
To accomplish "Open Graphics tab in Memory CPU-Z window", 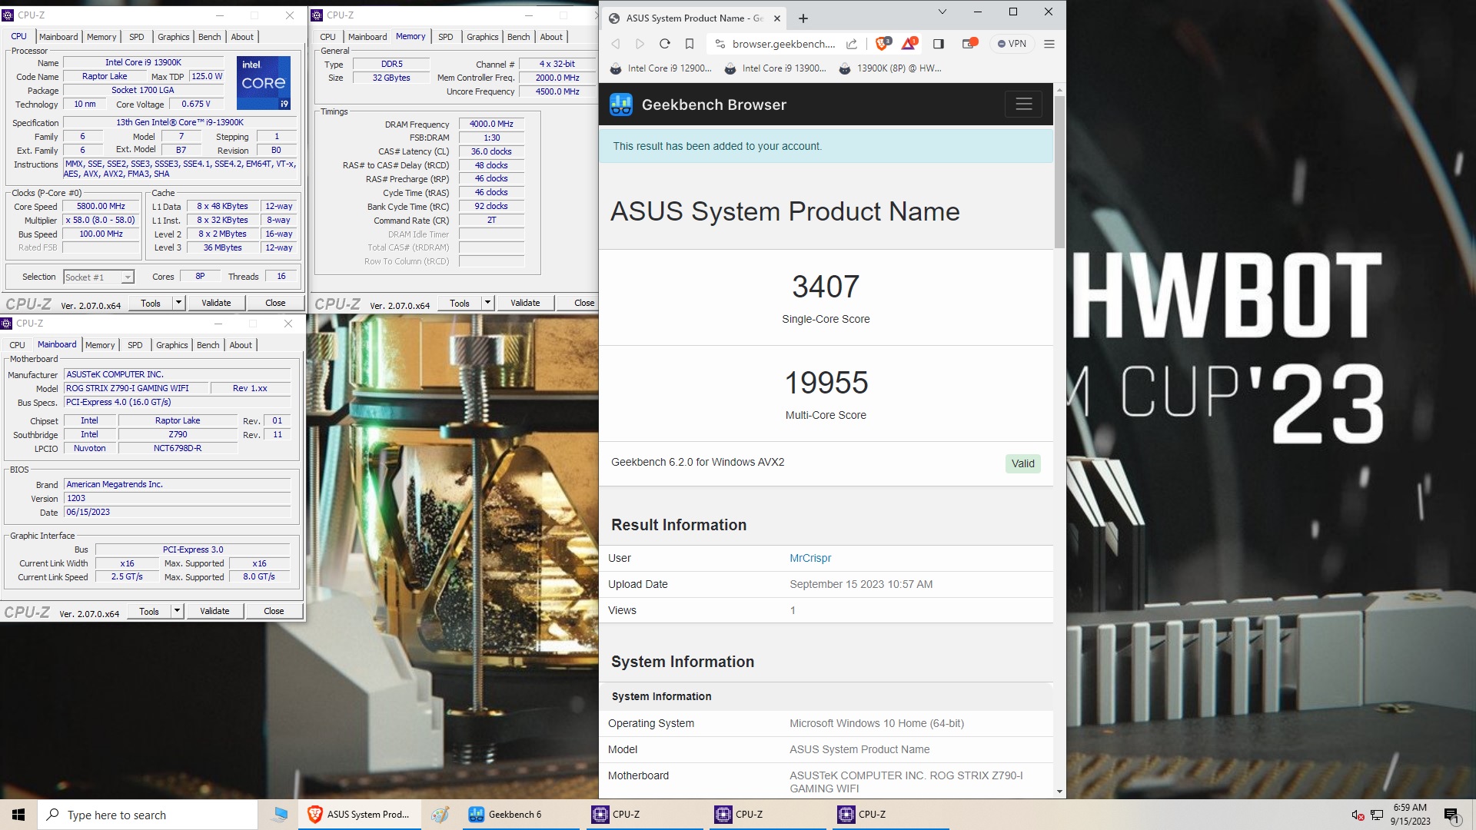I will (482, 37).
